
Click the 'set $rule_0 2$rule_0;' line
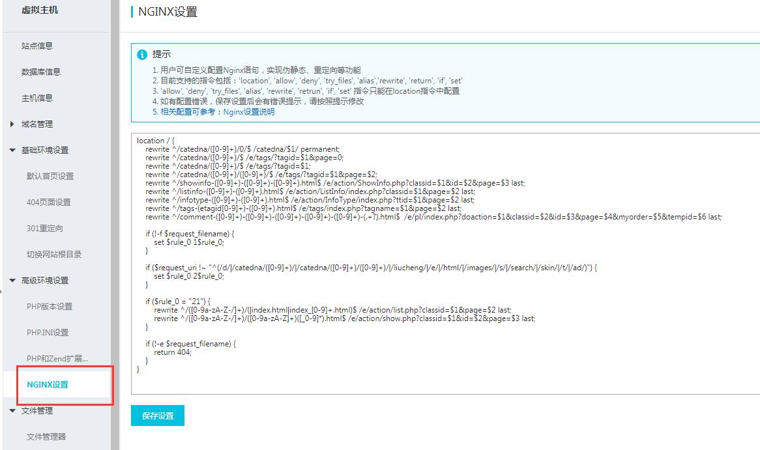189,276
